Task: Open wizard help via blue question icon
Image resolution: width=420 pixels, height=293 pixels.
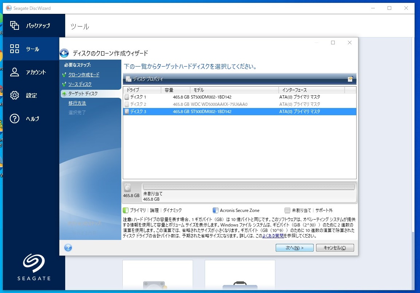Action: (x=68, y=248)
